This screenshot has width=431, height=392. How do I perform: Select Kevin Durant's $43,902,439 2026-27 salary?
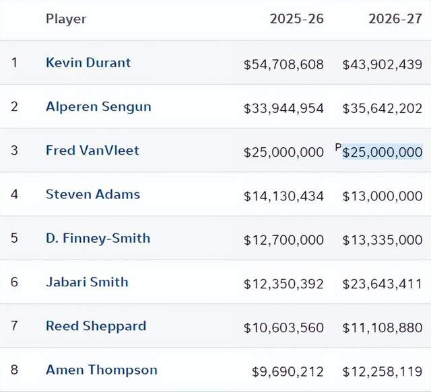[383, 65]
